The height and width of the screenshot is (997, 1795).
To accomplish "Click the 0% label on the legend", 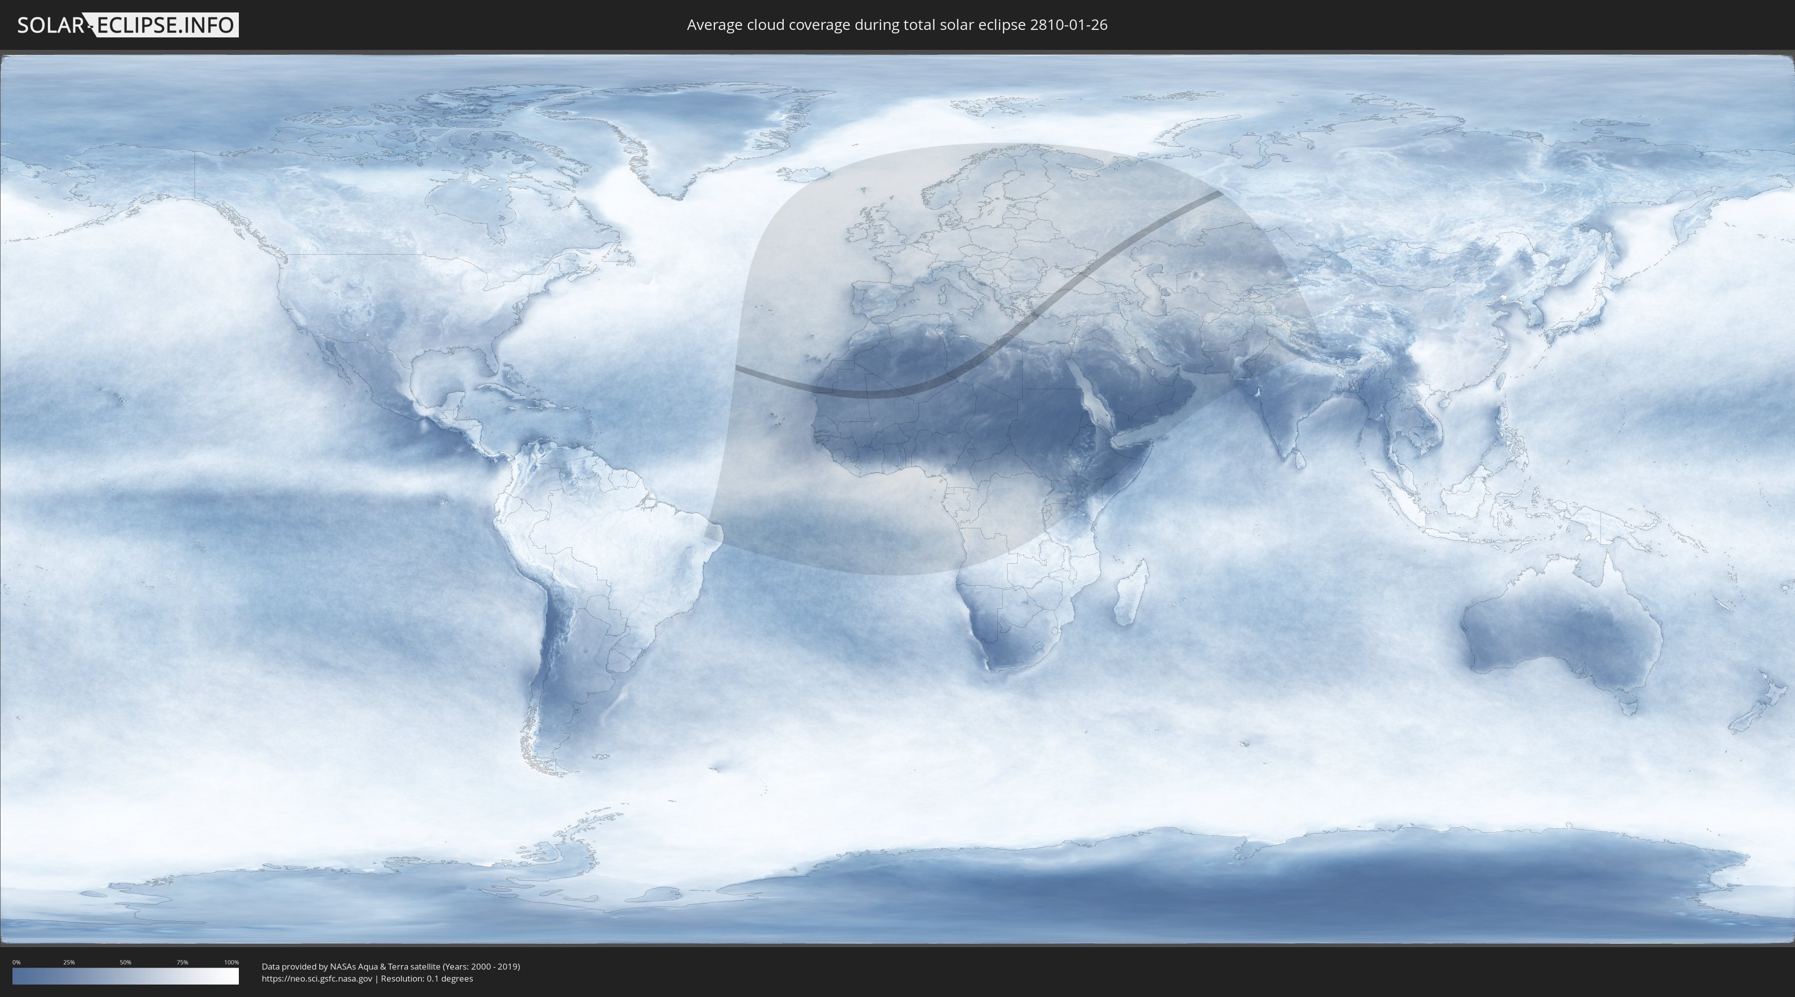I will click(16, 962).
